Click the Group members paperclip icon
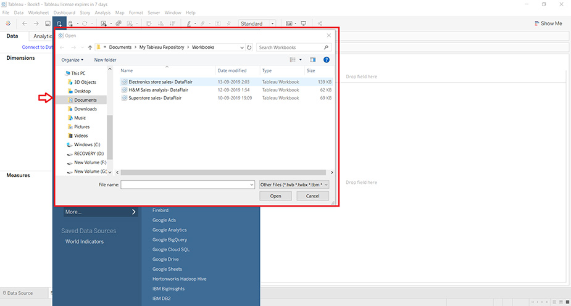 pyautogui.click(x=203, y=23)
